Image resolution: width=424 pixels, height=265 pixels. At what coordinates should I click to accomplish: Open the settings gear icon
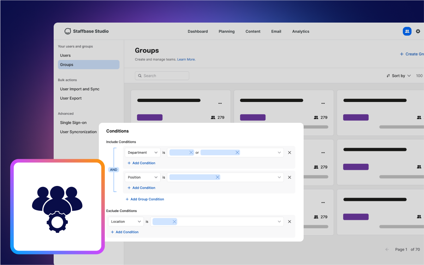[x=418, y=31]
